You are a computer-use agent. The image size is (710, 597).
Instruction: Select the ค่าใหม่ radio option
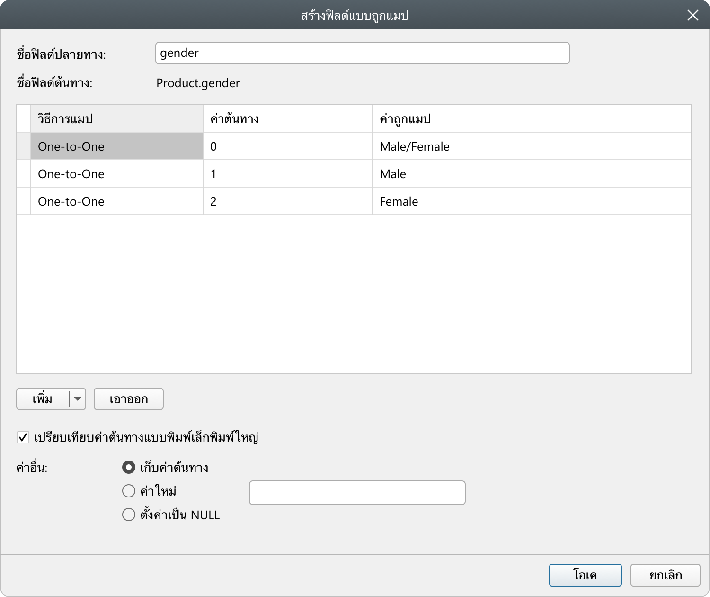tap(129, 491)
